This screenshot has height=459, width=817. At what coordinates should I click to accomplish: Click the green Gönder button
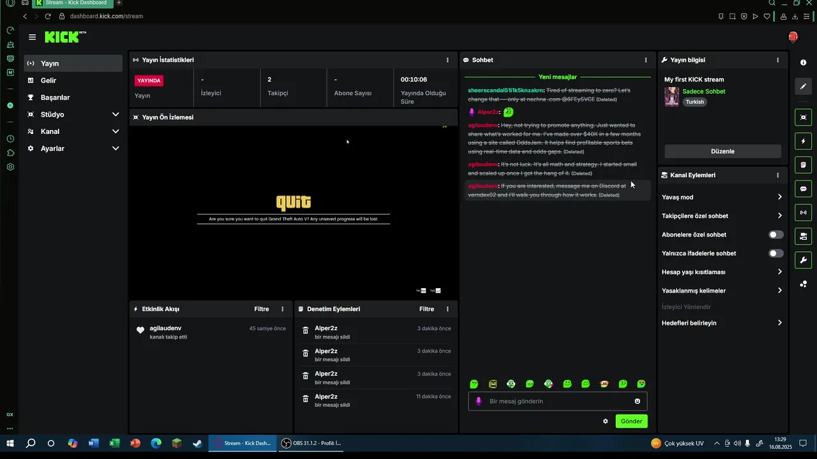[x=631, y=421]
